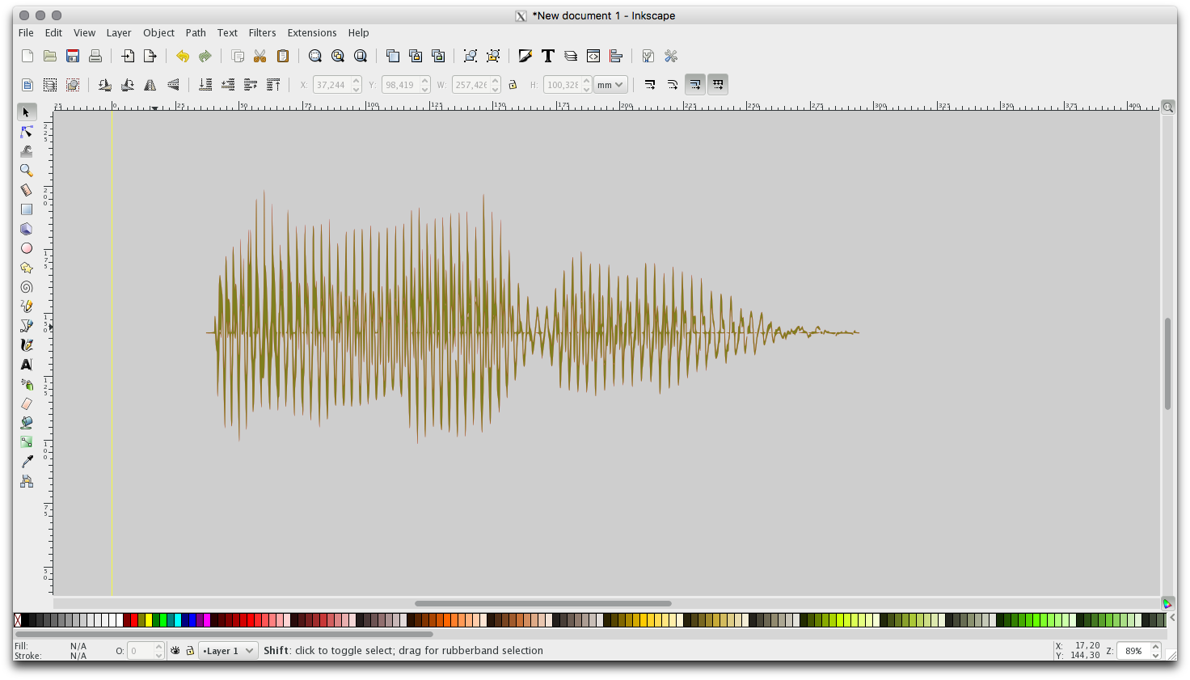Increase the width W stepper

496,81
